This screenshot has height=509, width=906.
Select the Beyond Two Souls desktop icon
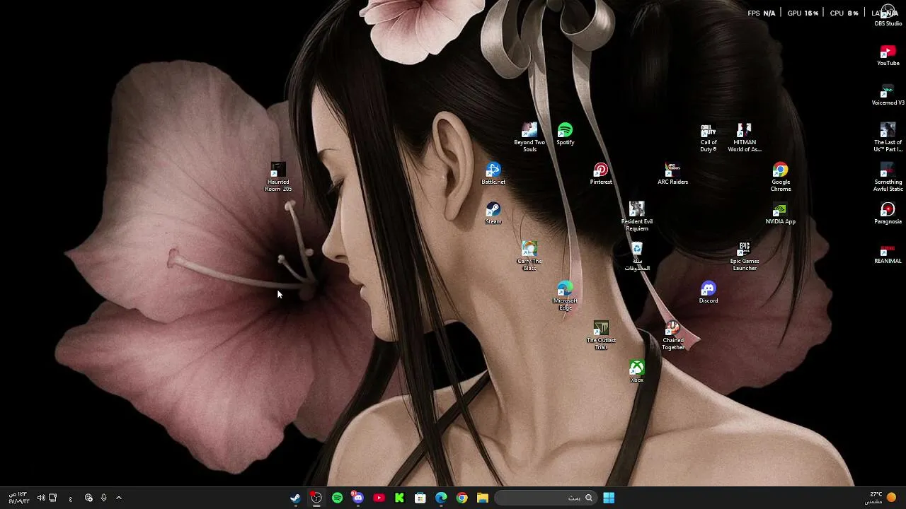529,137
